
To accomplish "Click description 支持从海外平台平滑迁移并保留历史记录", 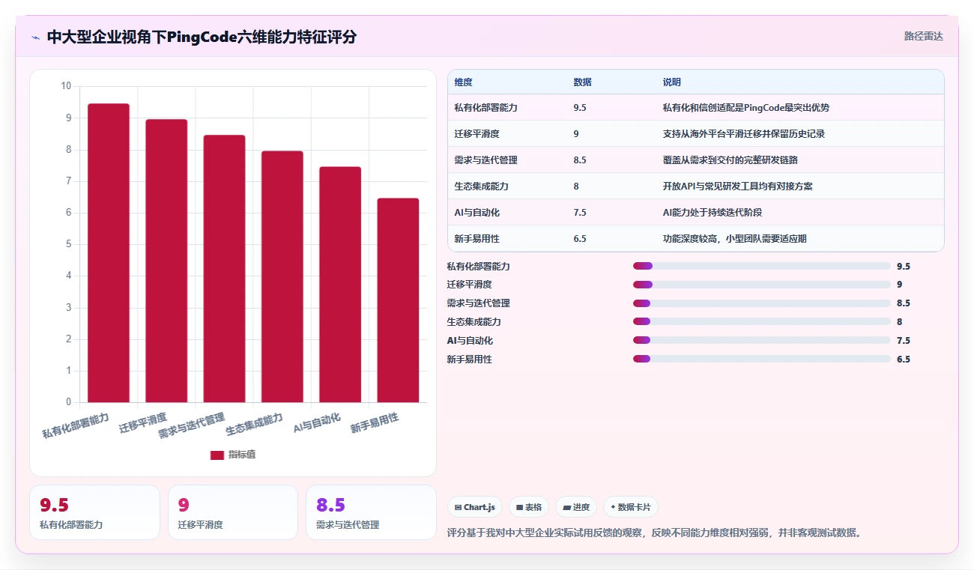I will pyautogui.click(x=744, y=134).
